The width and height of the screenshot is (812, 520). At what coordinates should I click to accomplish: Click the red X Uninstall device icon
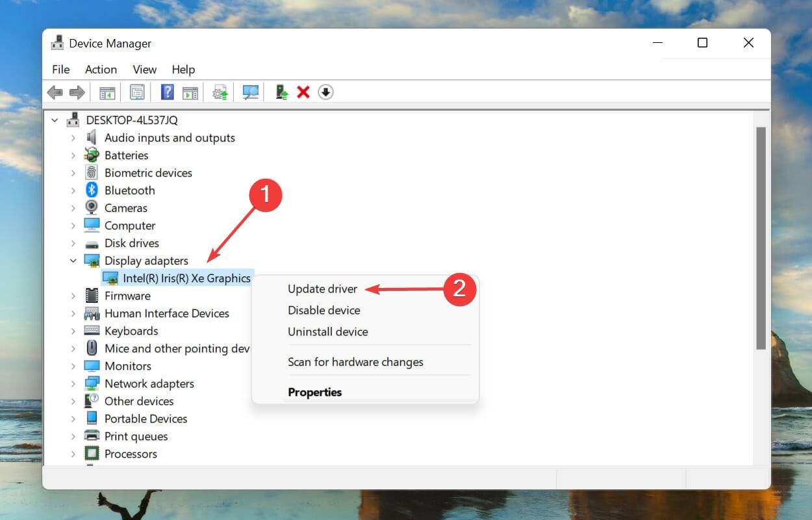303,92
